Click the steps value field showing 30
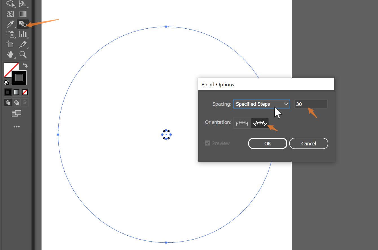 311,104
